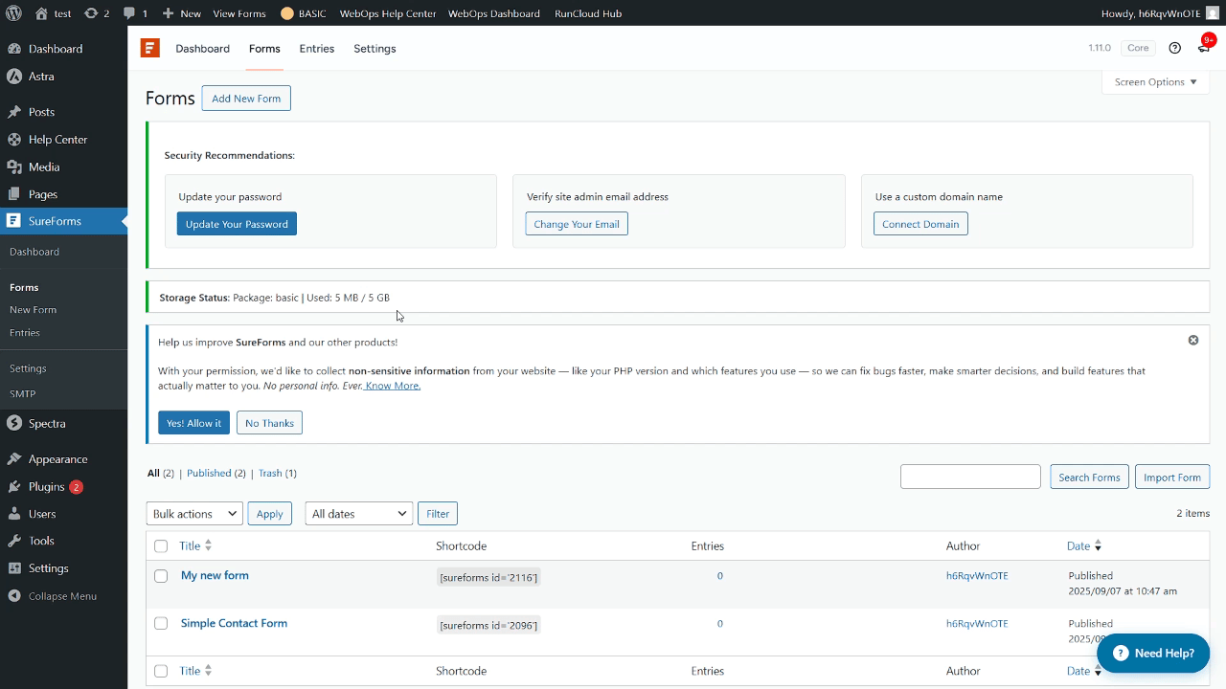Click the WordPress logo in admin bar
The height and width of the screenshot is (689, 1226).
[14, 13]
